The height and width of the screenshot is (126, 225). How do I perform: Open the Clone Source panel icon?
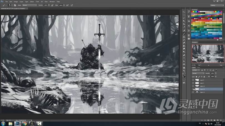pyautogui.click(x=189, y=21)
